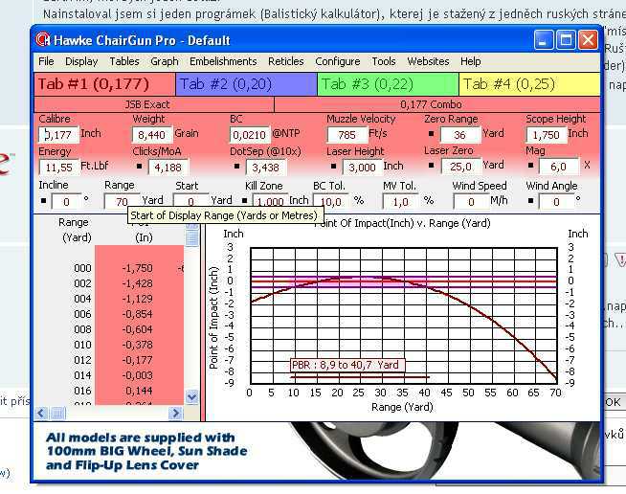Screen dimensions: 626x494
Task: Select the 0,144 POI cell
Action: [x=139, y=391]
